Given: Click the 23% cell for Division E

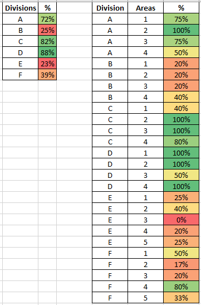Looking at the screenshot, I should click(47, 64).
